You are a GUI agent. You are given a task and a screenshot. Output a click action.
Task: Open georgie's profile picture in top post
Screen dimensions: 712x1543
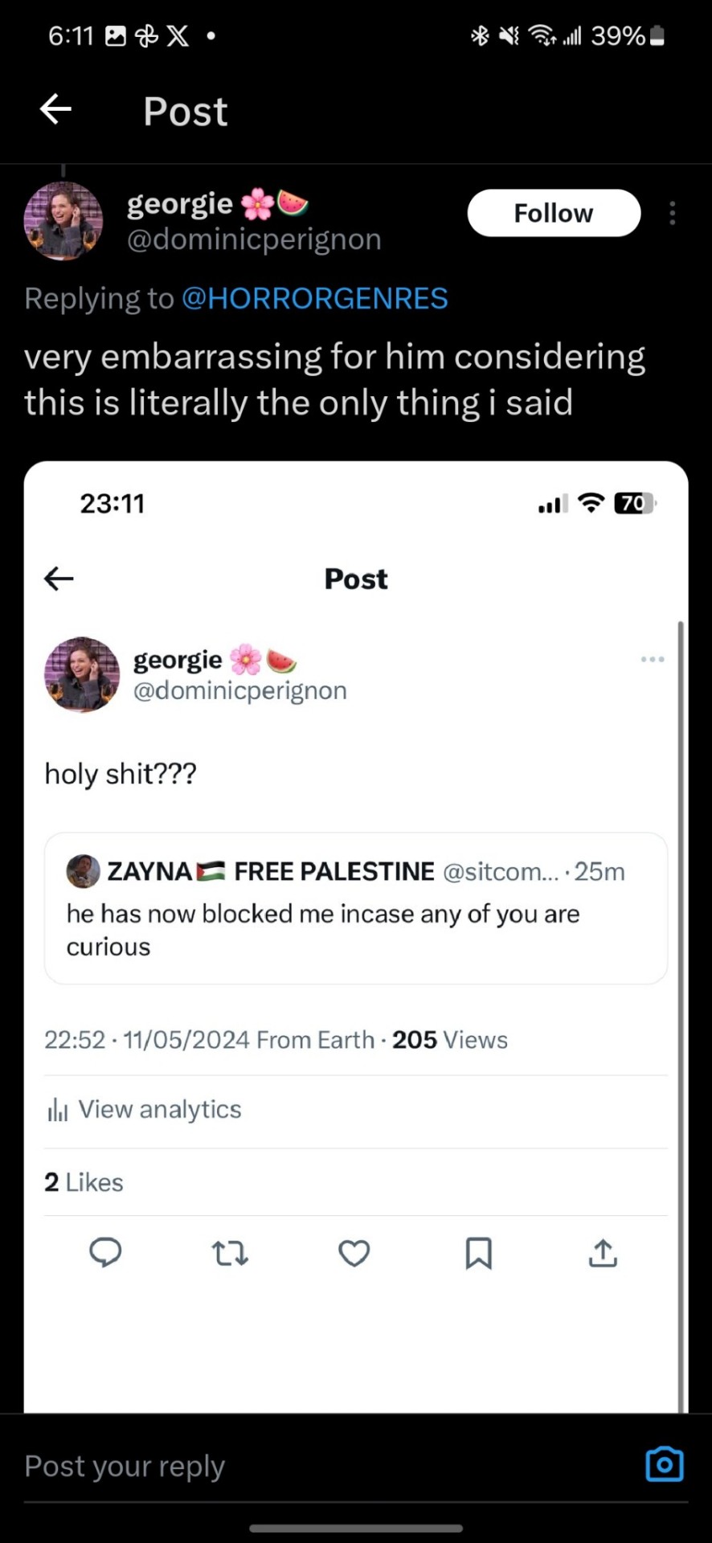[x=63, y=221]
